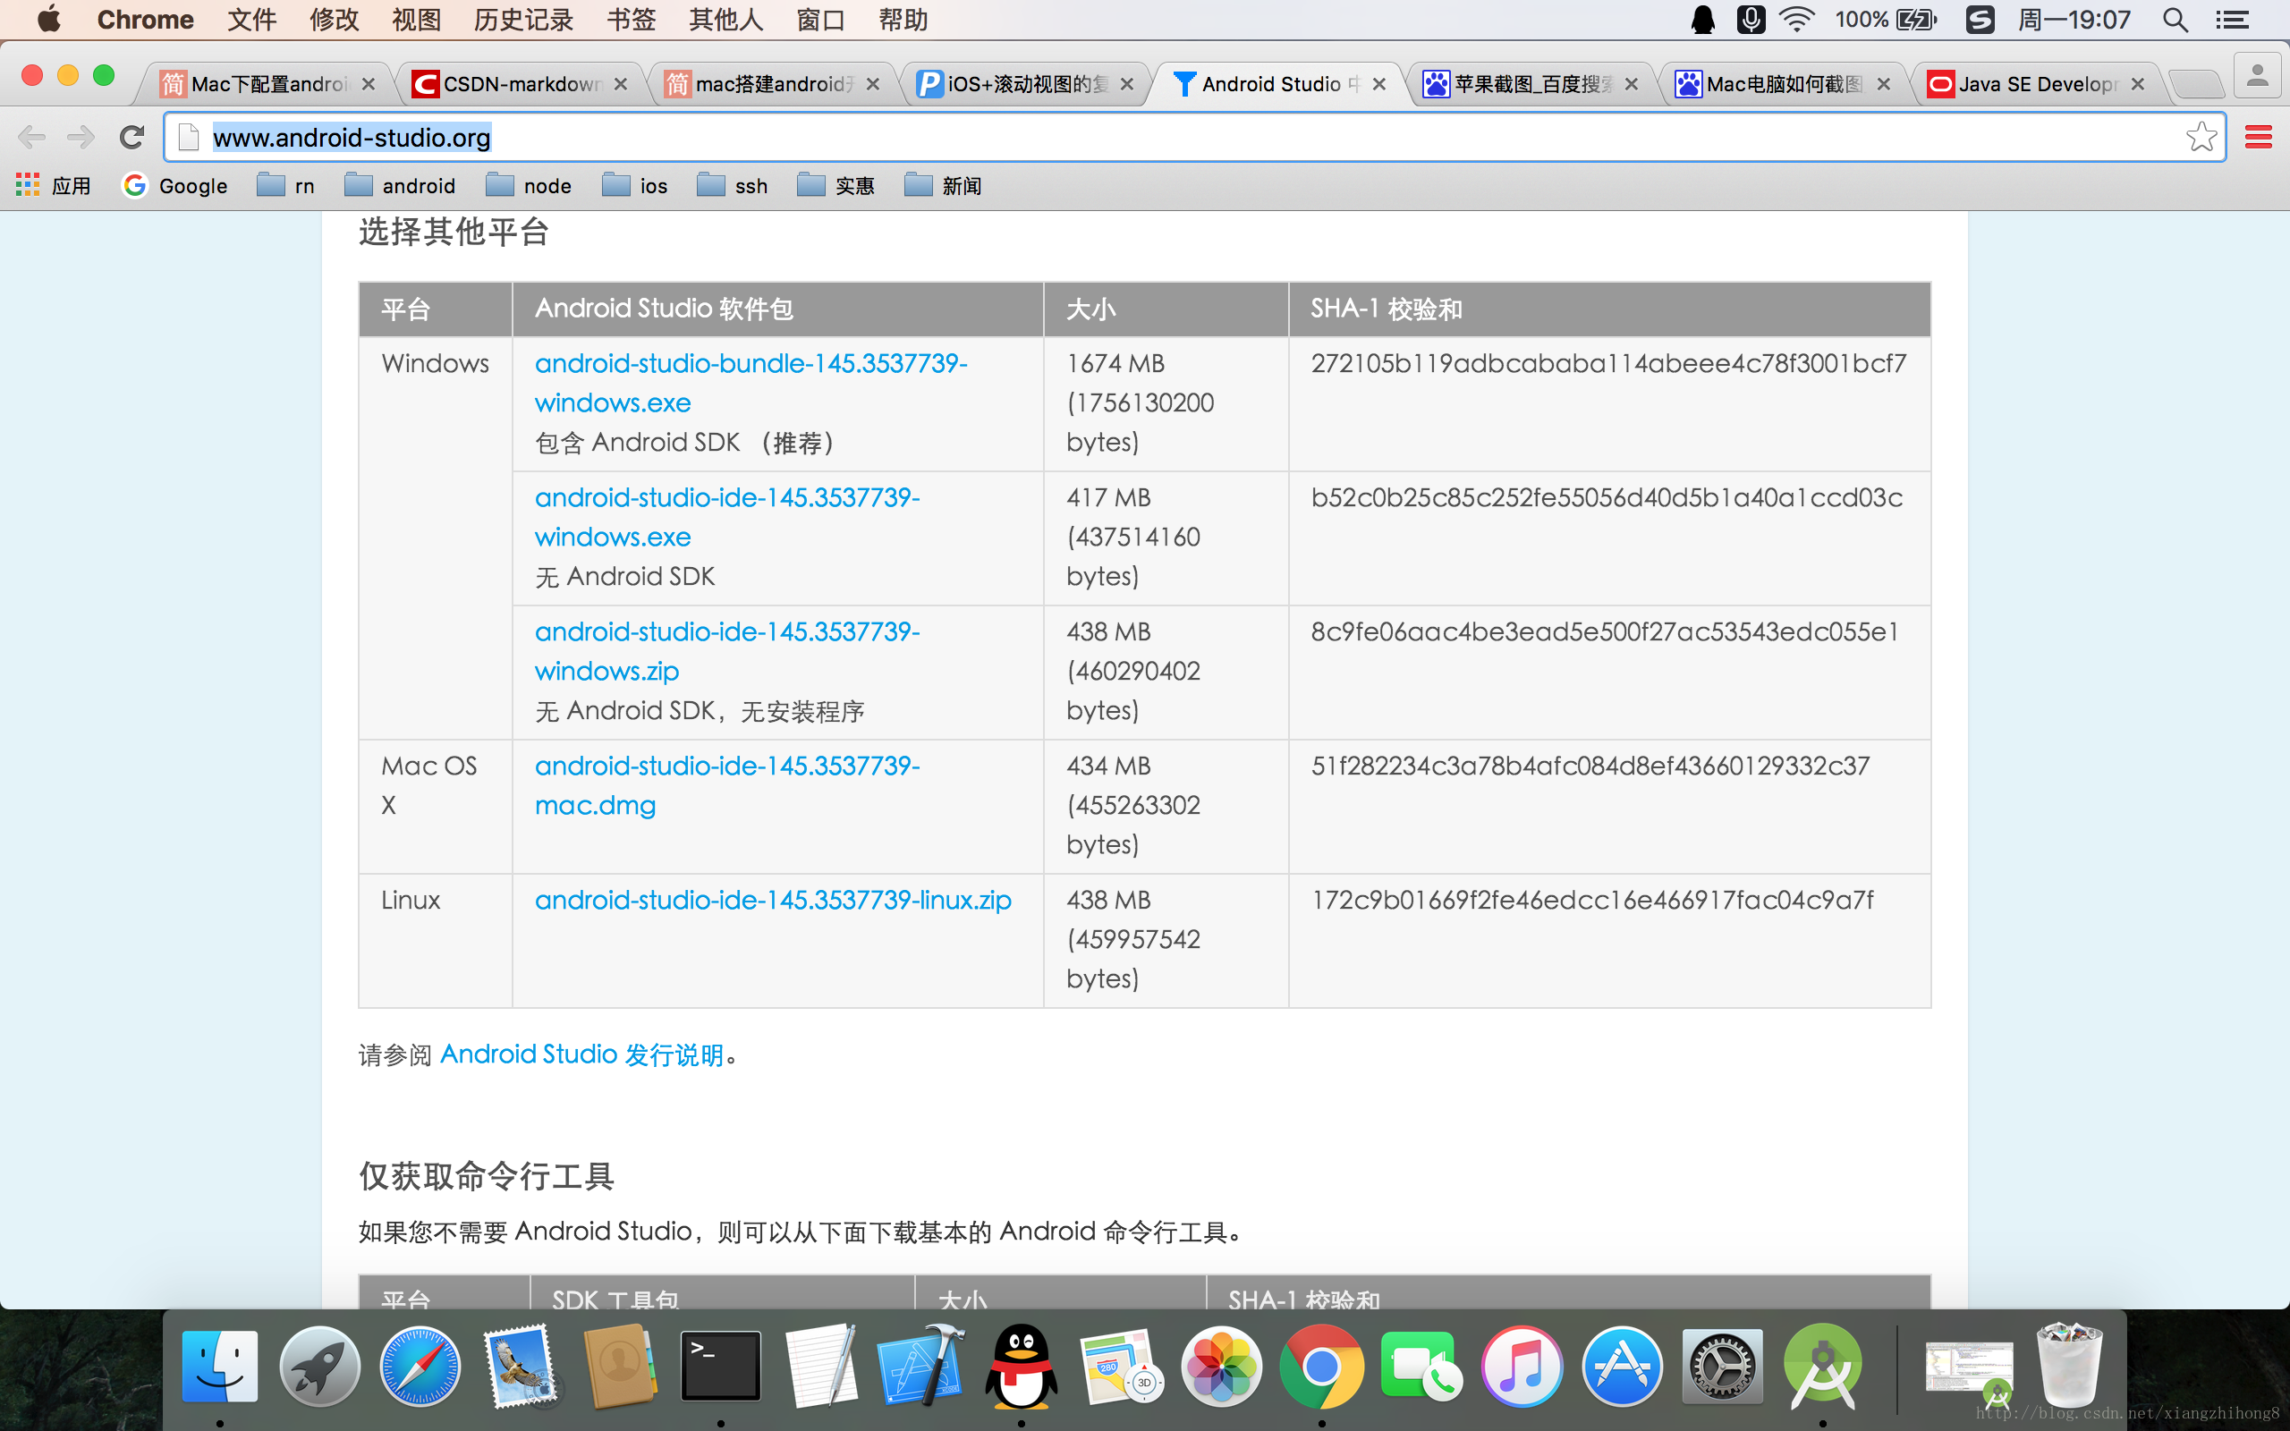Open a new tab button
Image resolution: width=2290 pixels, height=1431 pixels.
2195,84
